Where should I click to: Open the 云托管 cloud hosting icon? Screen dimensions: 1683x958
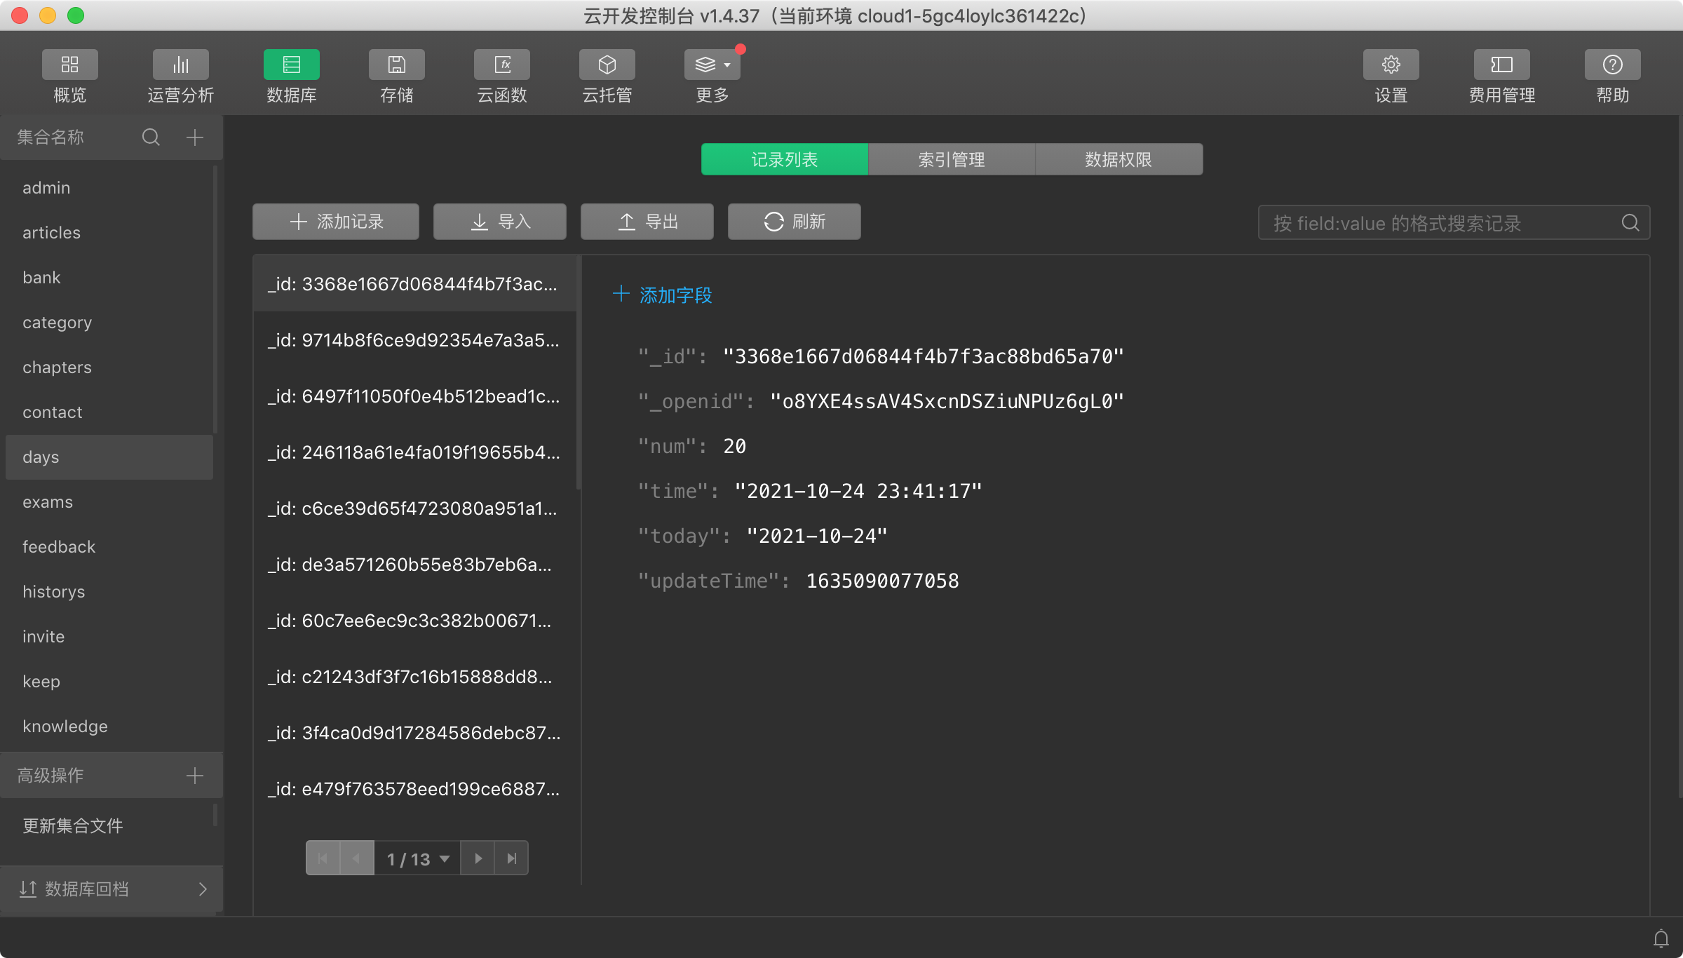point(607,65)
